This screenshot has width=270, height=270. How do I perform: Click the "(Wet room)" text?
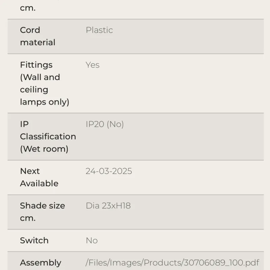[44, 149]
